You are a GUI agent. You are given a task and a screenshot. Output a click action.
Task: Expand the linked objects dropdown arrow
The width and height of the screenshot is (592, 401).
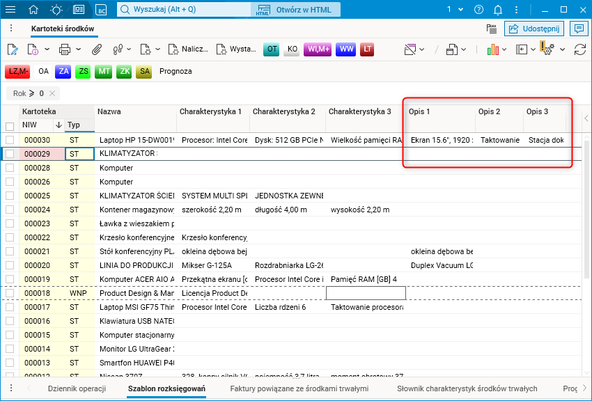(129, 49)
